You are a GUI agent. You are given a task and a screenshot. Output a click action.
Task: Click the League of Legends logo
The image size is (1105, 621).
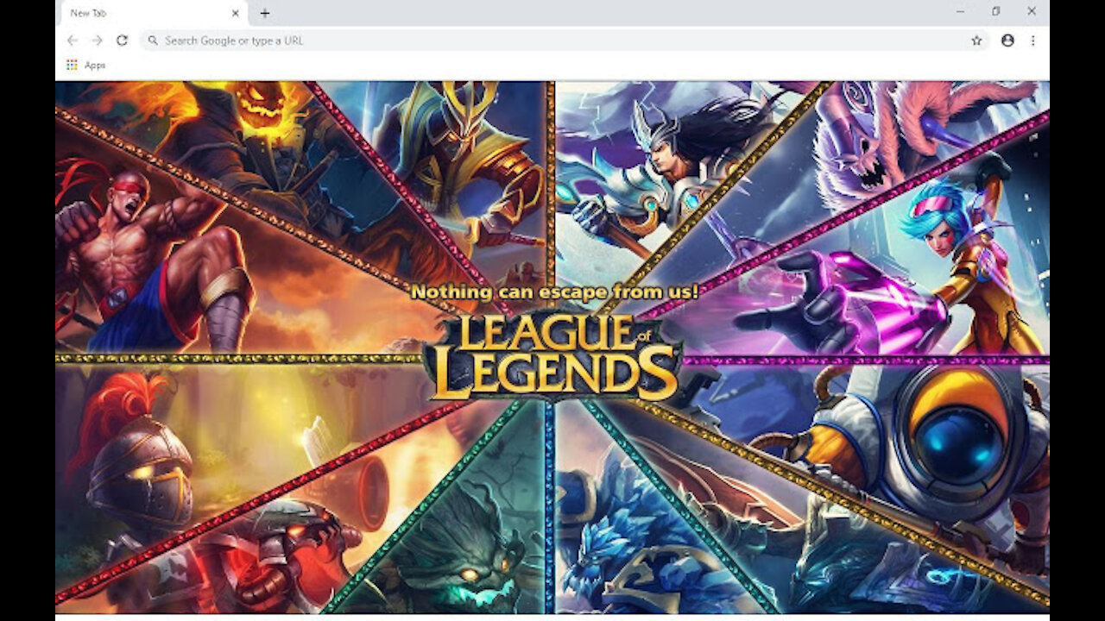552,357
